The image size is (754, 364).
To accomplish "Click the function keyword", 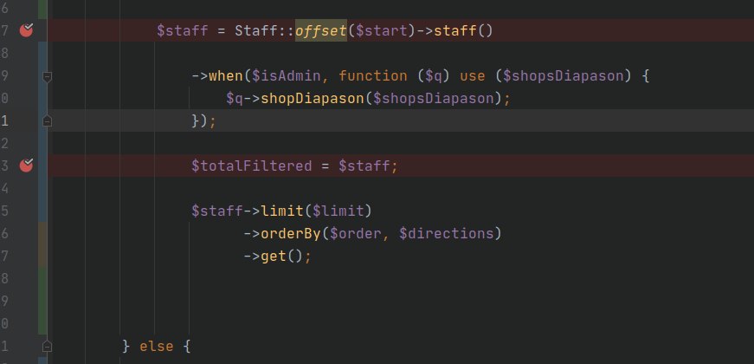I will click(x=373, y=76).
